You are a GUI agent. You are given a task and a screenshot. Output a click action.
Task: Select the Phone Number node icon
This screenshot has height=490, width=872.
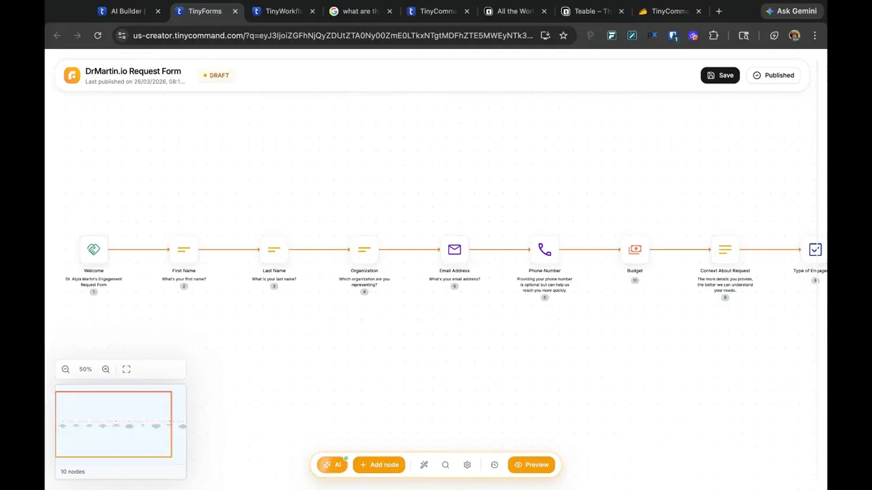point(544,249)
